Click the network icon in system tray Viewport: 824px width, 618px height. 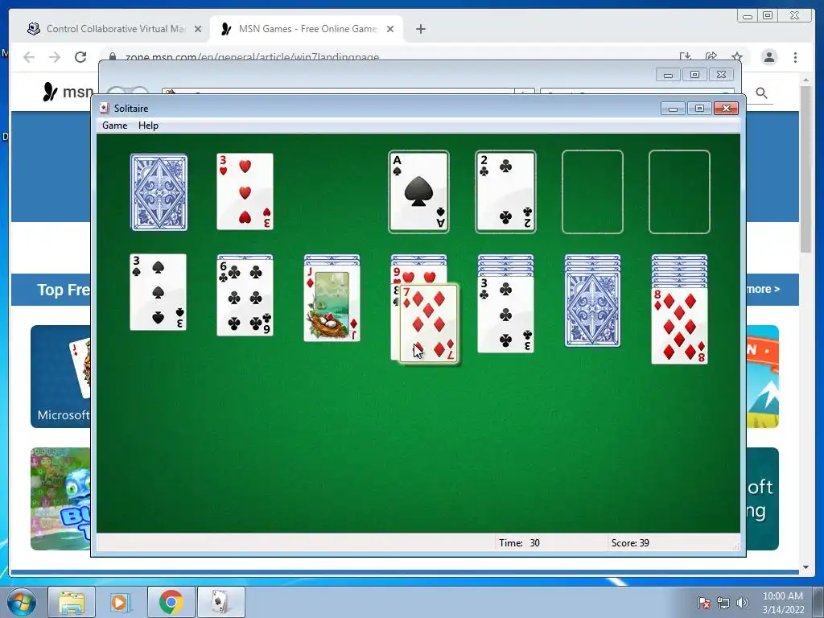723,603
